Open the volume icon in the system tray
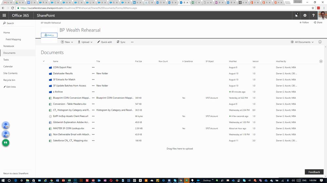327x183 pixels. 293,180
